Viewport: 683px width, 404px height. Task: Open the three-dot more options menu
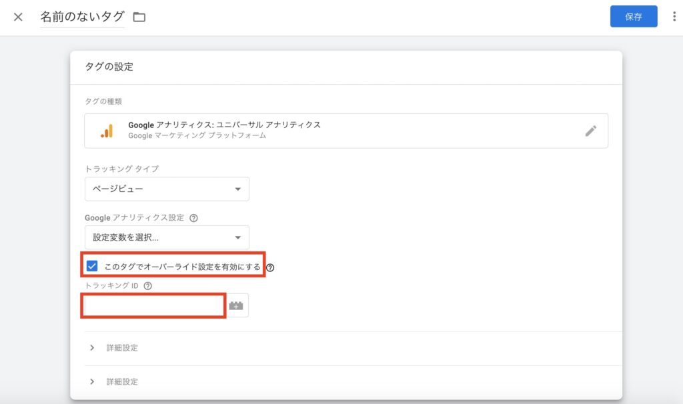[674, 17]
